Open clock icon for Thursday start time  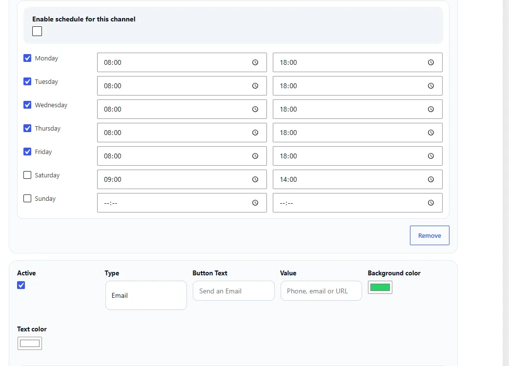(x=255, y=132)
